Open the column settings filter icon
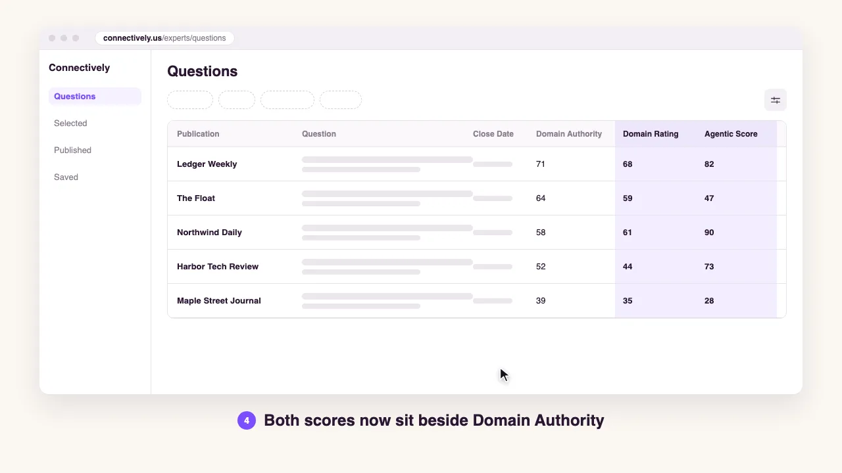Image resolution: width=842 pixels, height=473 pixels. point(776,100)
